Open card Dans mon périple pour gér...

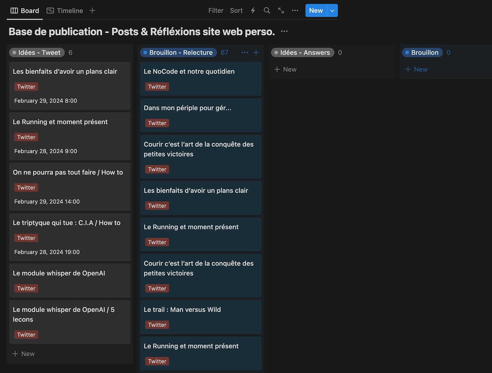click(x=201, y=115)
